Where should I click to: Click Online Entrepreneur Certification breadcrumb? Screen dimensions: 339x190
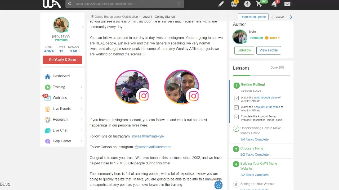116,17
